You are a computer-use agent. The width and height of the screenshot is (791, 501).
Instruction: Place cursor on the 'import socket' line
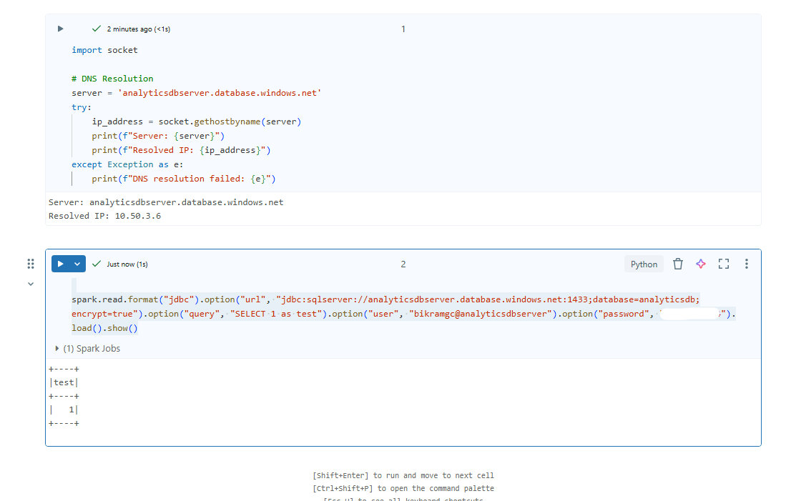[x=104, y=50]
